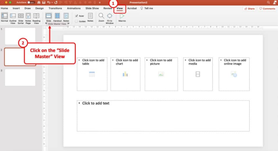Click Fit to Window icon

110,16
